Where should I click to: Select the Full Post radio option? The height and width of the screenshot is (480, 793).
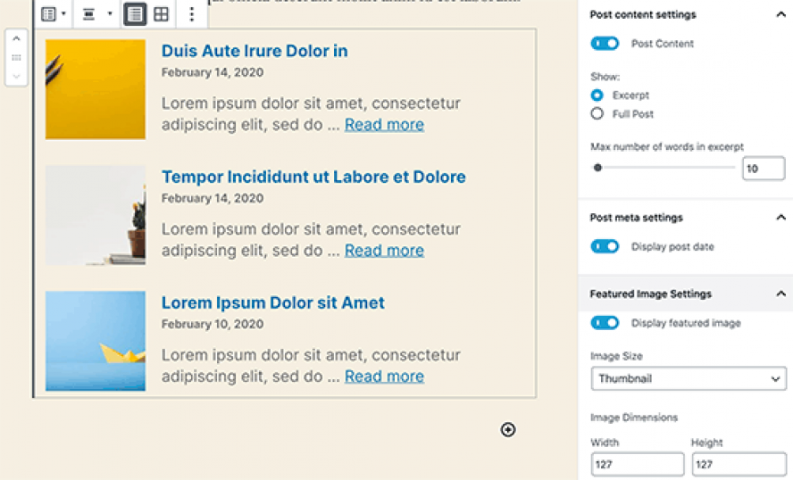click(x=597, y=113)
